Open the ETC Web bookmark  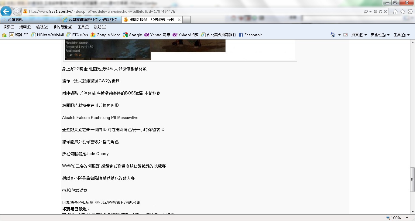tap(77, 35)
